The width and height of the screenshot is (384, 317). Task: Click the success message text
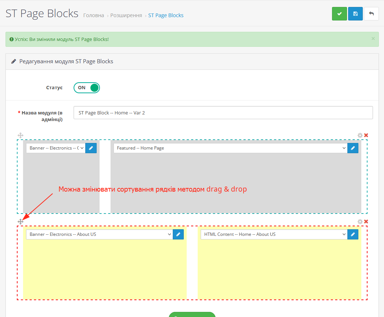click(62, 39)
